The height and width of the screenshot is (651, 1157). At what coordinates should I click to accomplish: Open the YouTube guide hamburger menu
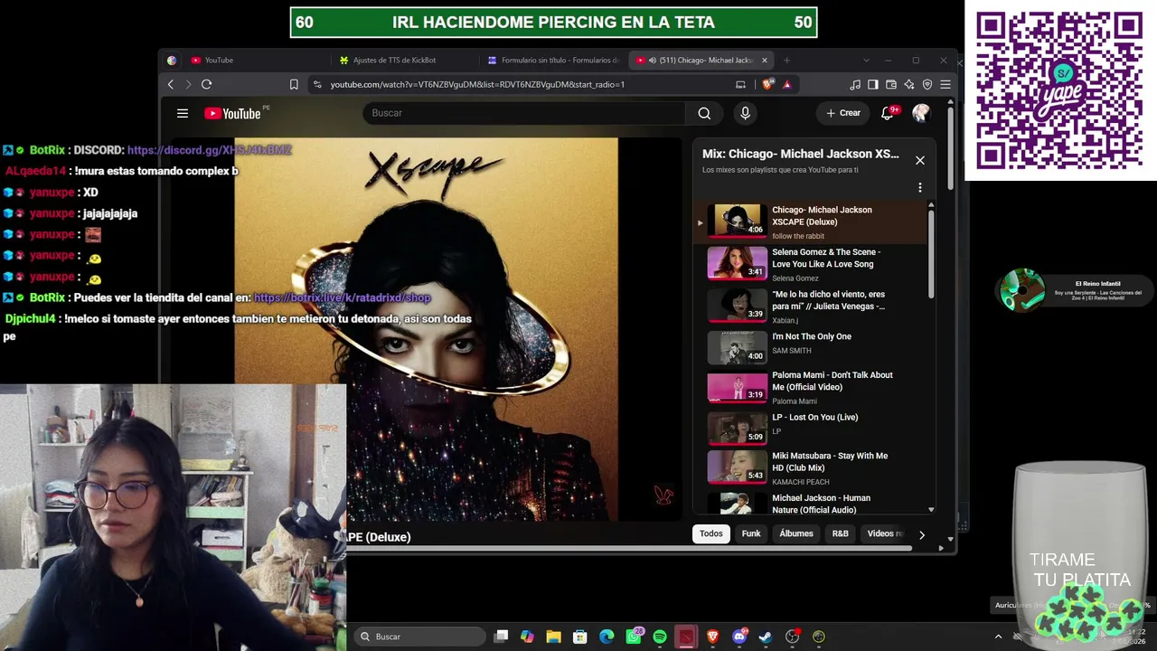(x=183, y=113)
